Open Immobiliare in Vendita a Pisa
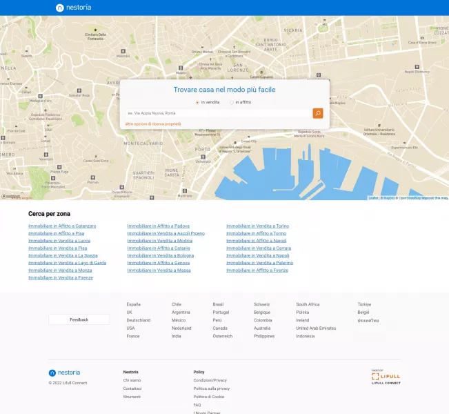The height and width of the screenshot is (414, 449). [57, 248]
